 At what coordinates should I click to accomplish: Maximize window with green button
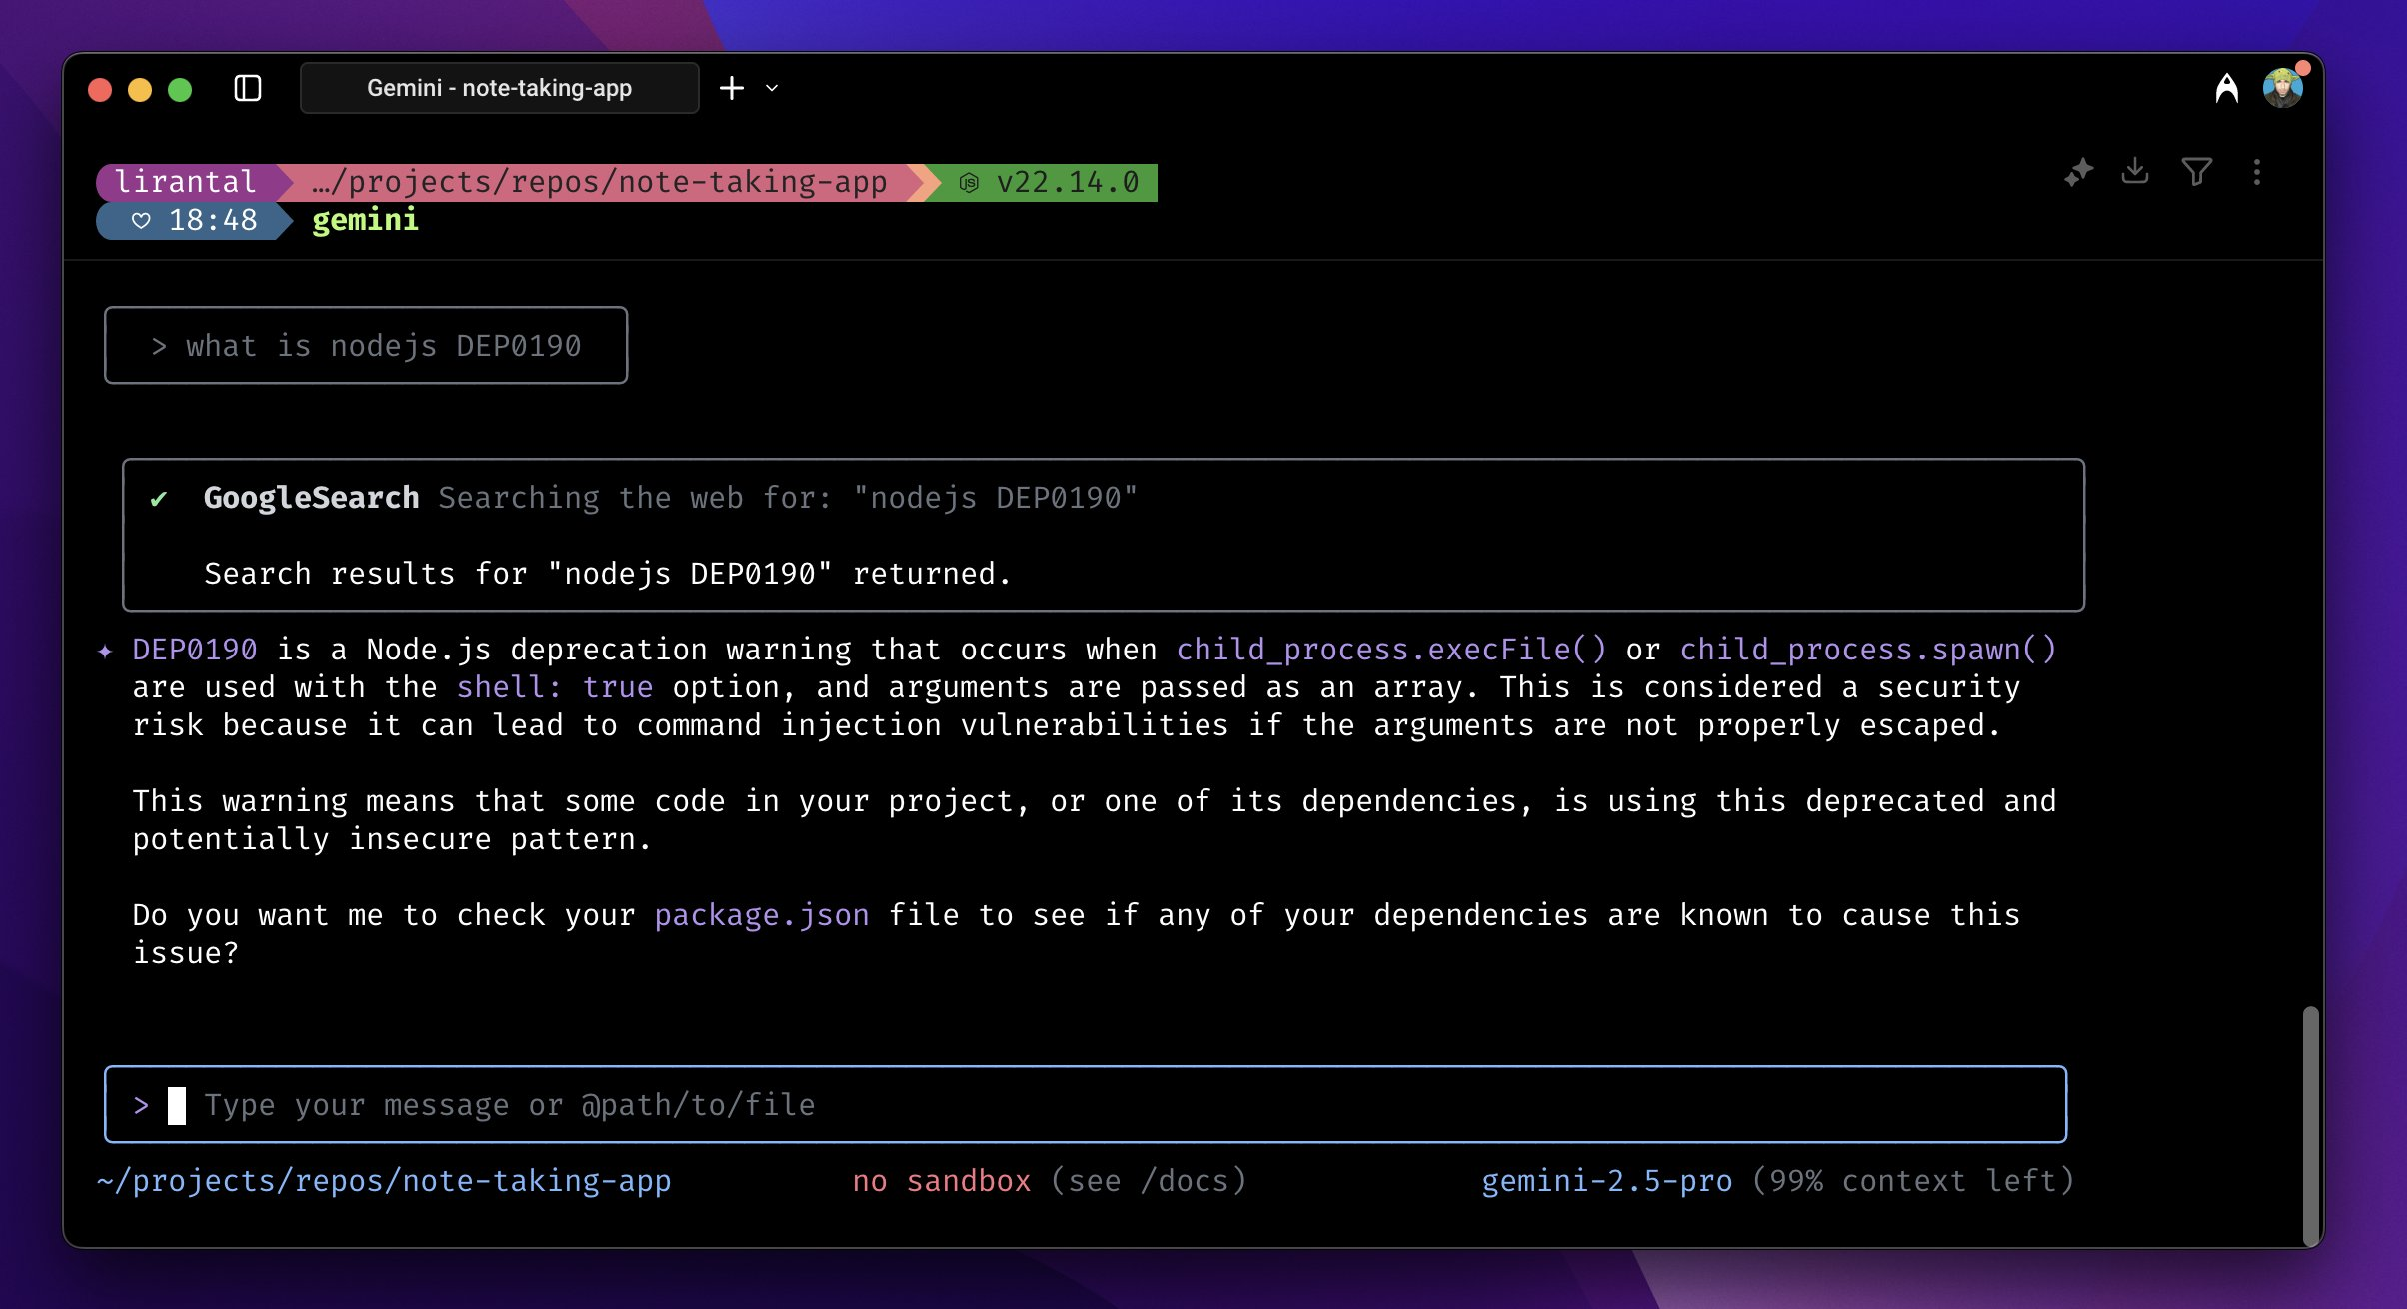(x=180, y=89)
